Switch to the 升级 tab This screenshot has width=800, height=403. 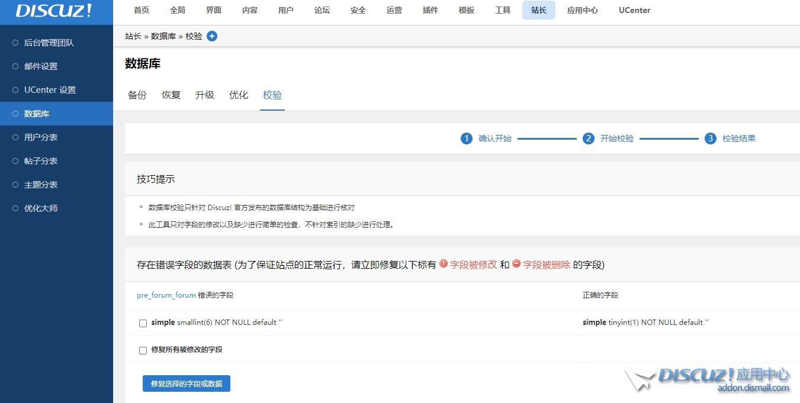pyautogui.click(x=205, y=95)
